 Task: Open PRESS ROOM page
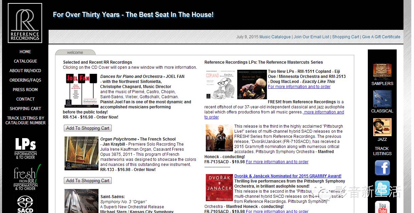[25, 90]
